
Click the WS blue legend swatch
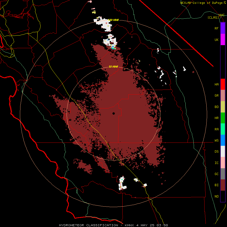[223, 140]
